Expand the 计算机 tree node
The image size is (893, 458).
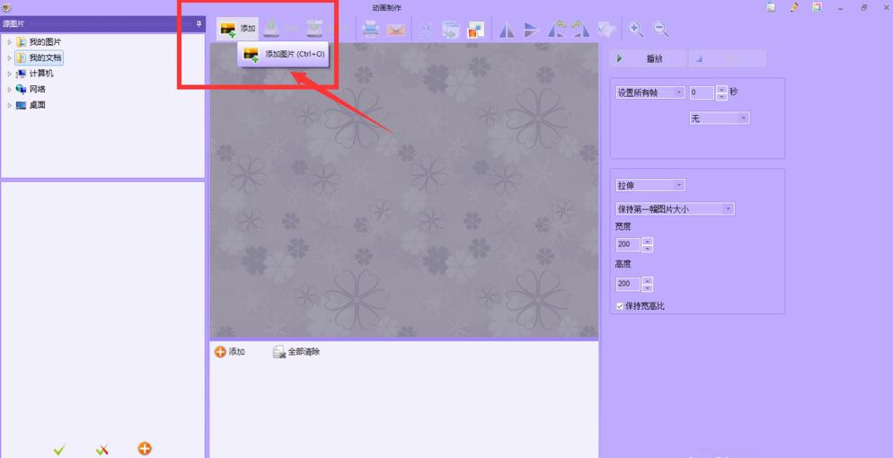(x=9, y=74)
